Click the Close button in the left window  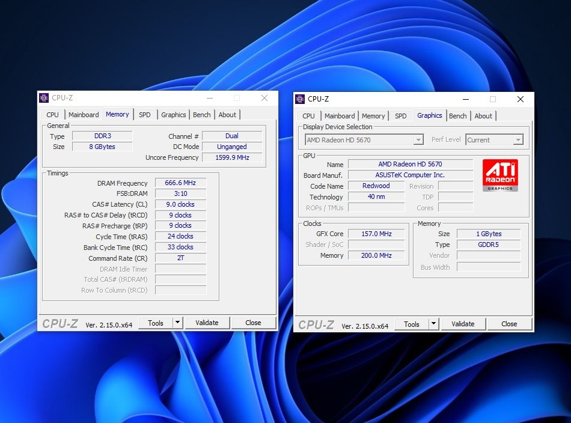253,323
